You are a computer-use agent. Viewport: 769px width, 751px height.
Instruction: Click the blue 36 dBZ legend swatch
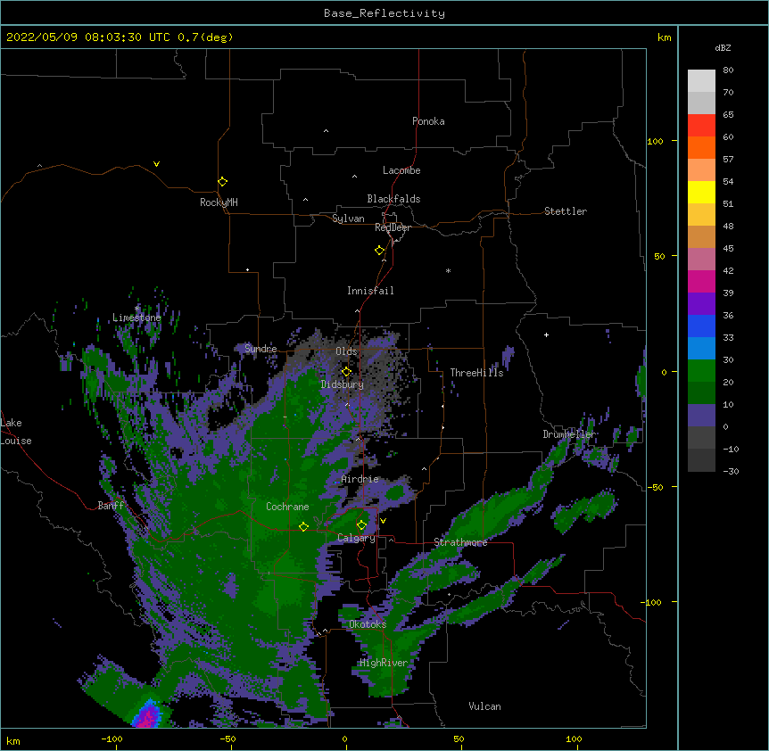tap(701, 326)
